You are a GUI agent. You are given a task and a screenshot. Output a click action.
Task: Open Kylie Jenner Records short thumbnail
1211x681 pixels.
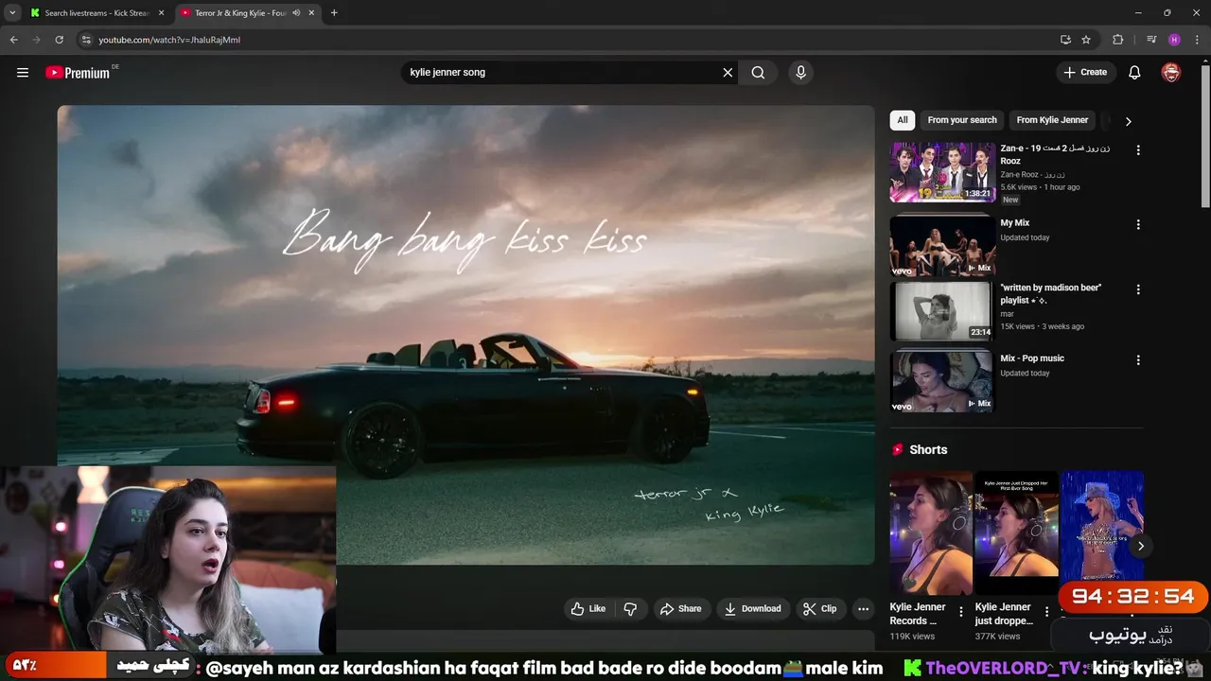click(x=931, y=533)
